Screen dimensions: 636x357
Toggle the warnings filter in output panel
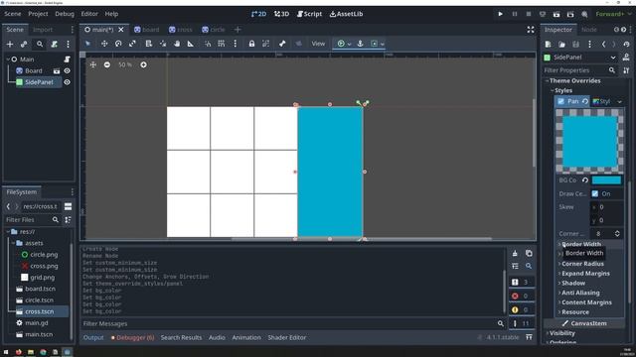click(x=521, y=309)
